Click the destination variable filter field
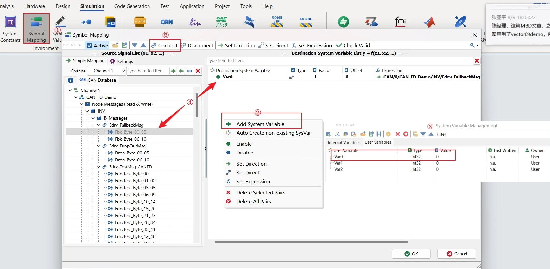Image resolution: width=550 pixels, height=269 pixels. (340, 61)
